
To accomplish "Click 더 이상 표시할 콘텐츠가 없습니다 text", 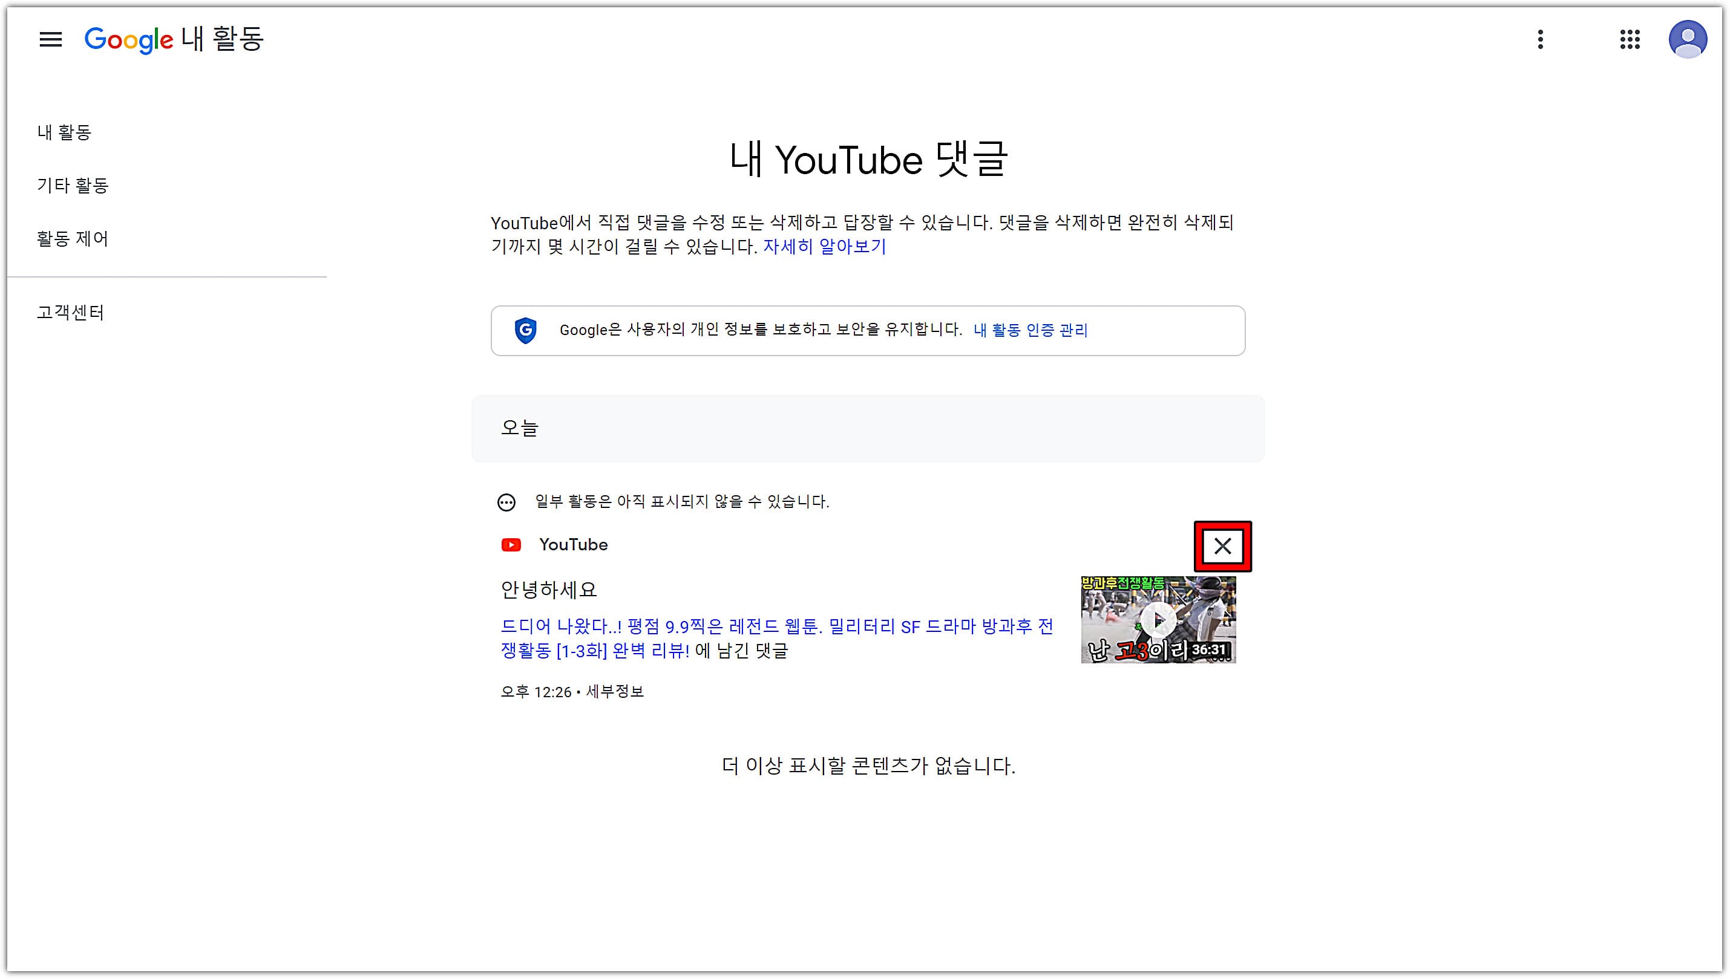I will [x=868, y=766].
